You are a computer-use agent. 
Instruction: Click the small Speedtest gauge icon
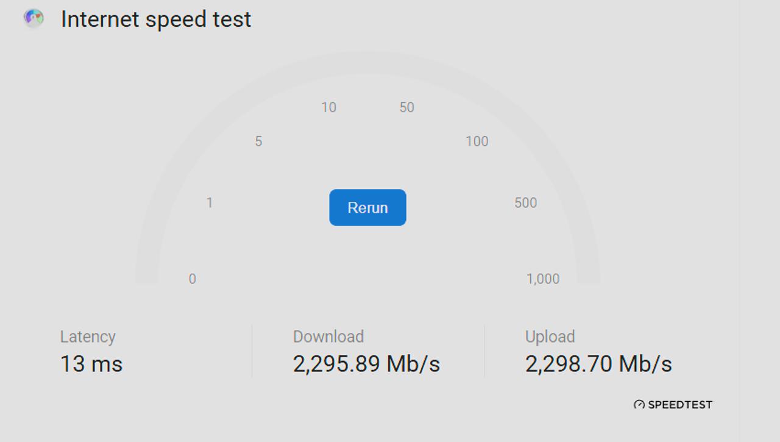(639, 405)
